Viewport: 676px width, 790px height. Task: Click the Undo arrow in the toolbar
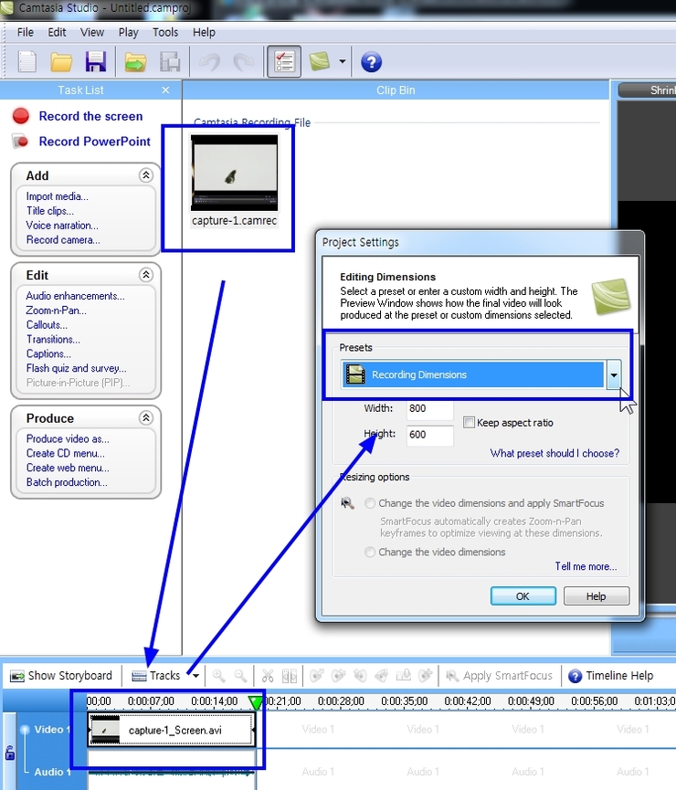pos(210,62)
